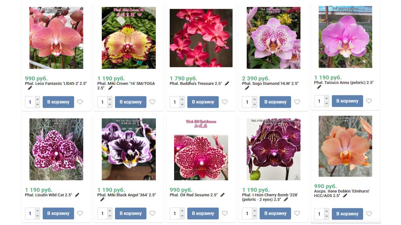Open Phal. Miki Crown '16' SM/TOGA product link

pos(126,86)
